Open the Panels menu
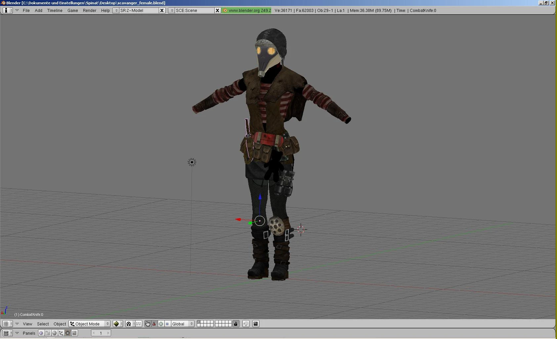Screen dimensions: 557x339 point(29,333)
